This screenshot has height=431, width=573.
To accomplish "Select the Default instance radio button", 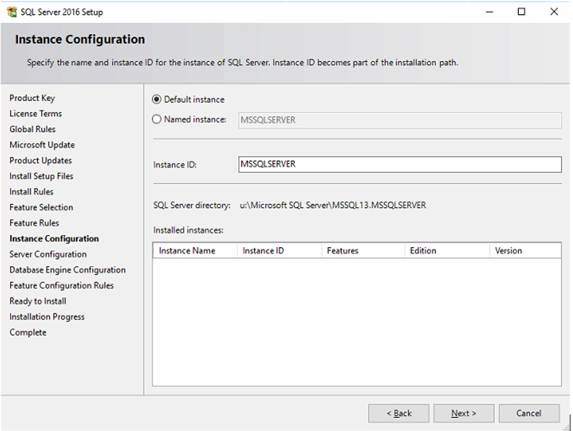I will [x=156, y=100].
